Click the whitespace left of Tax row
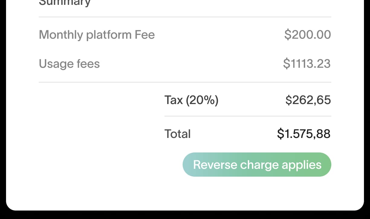This screenshot has width=370, height=219. 91,100
